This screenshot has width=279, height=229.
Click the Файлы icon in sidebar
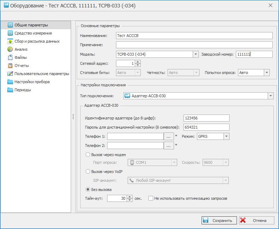[10, 57]
